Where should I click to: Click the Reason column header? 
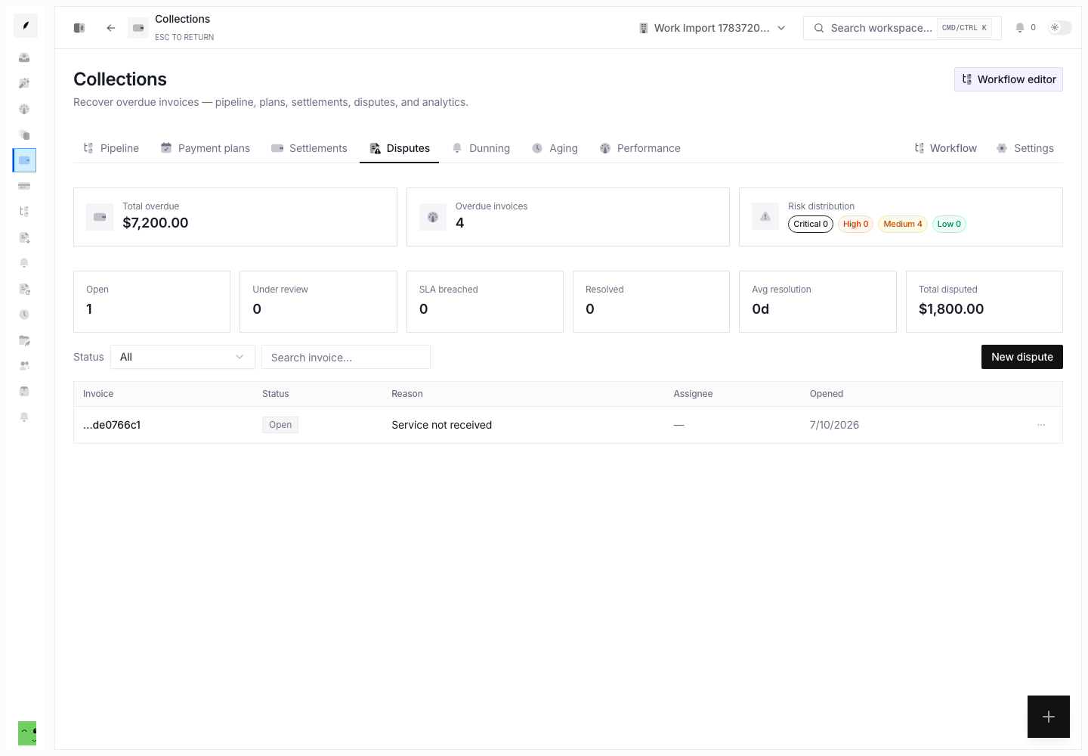(x=407, y=394)
